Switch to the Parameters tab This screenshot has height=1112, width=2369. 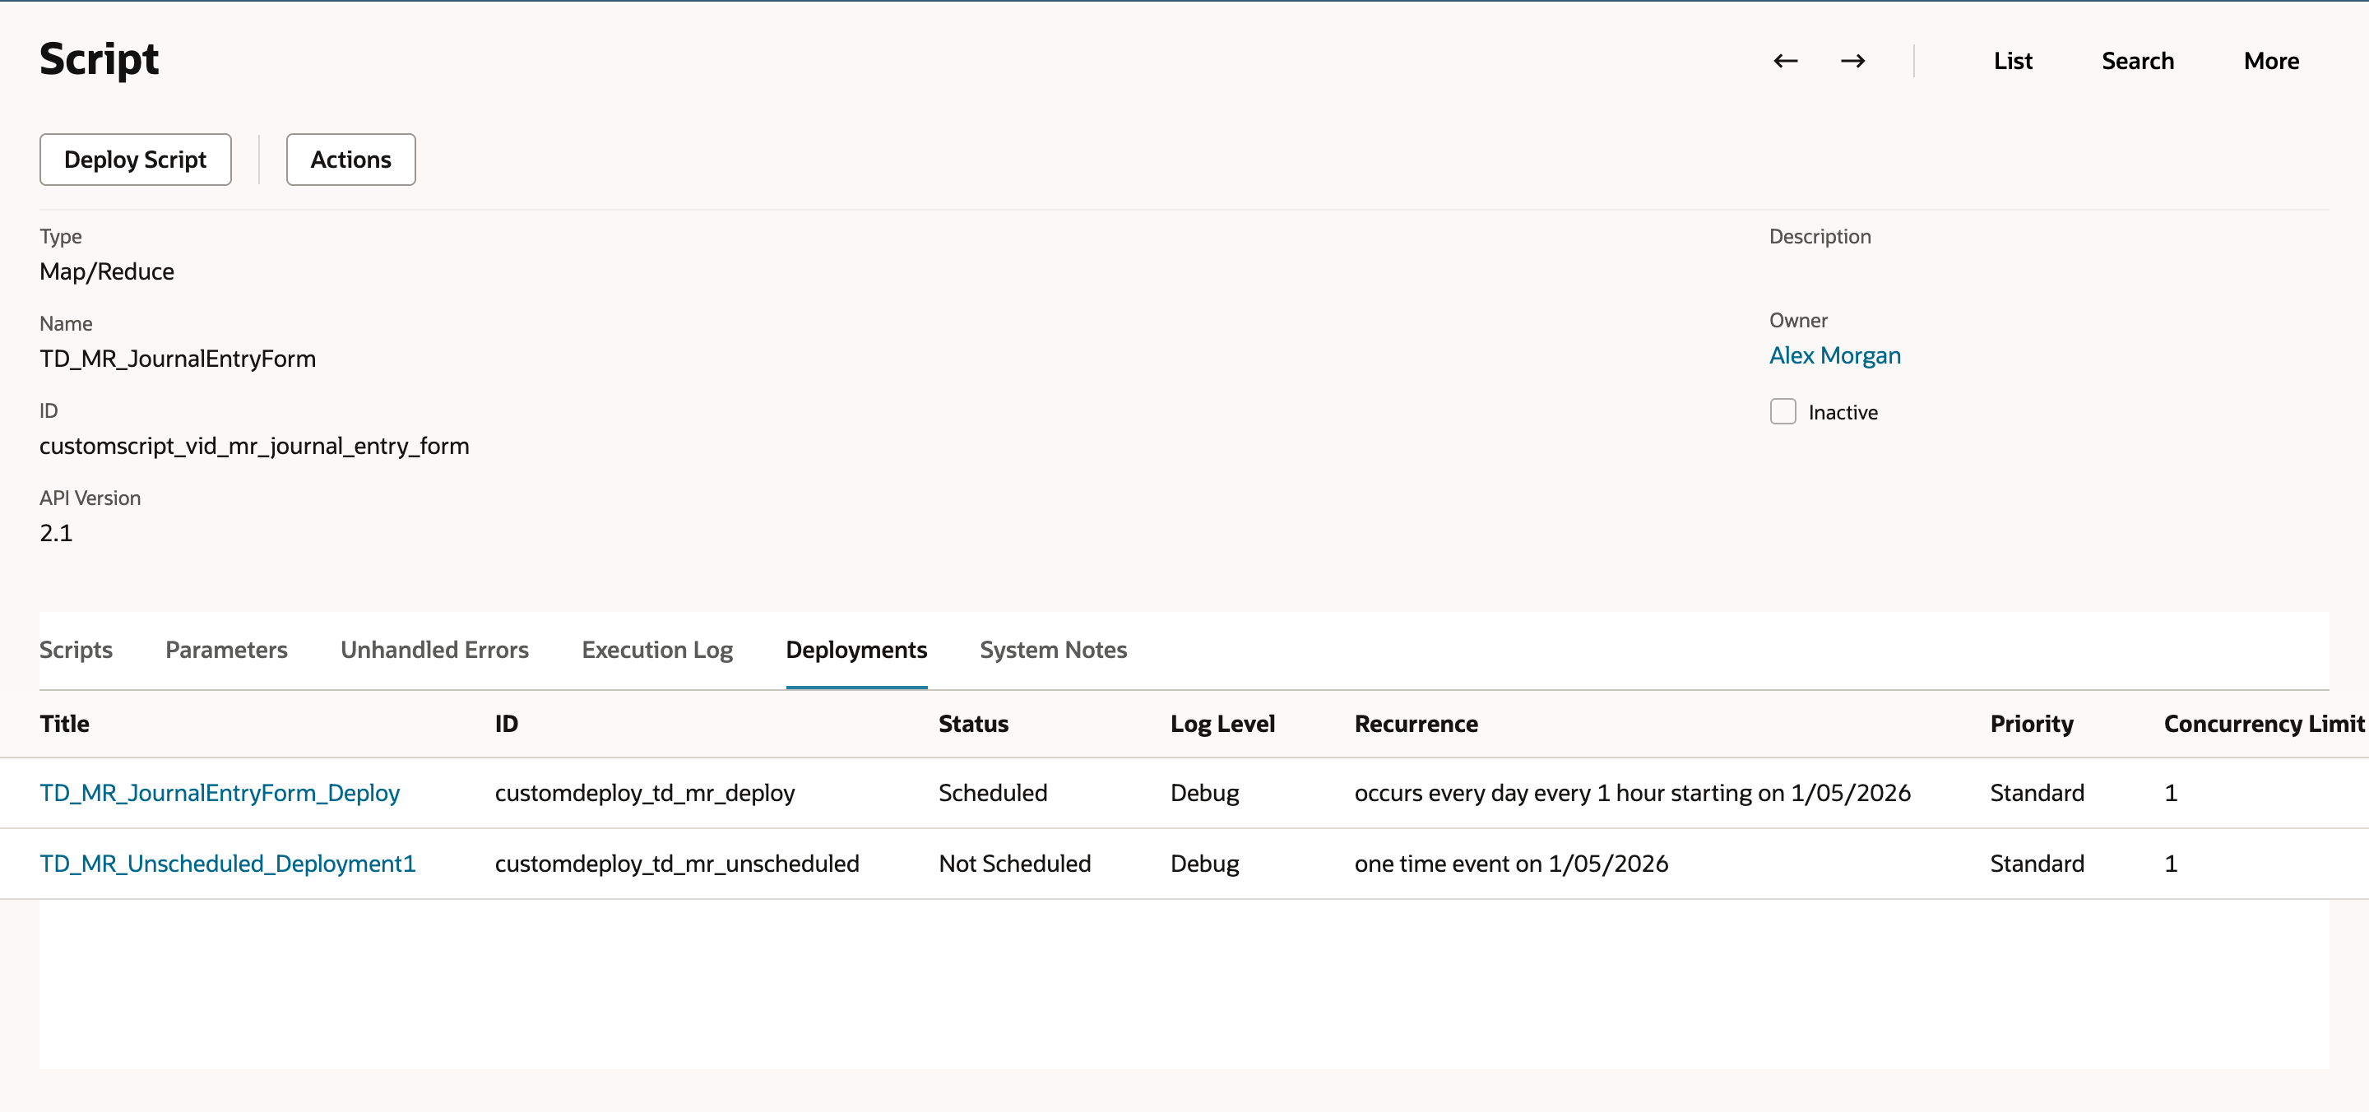pyautogui.click(x=226, y=651)
